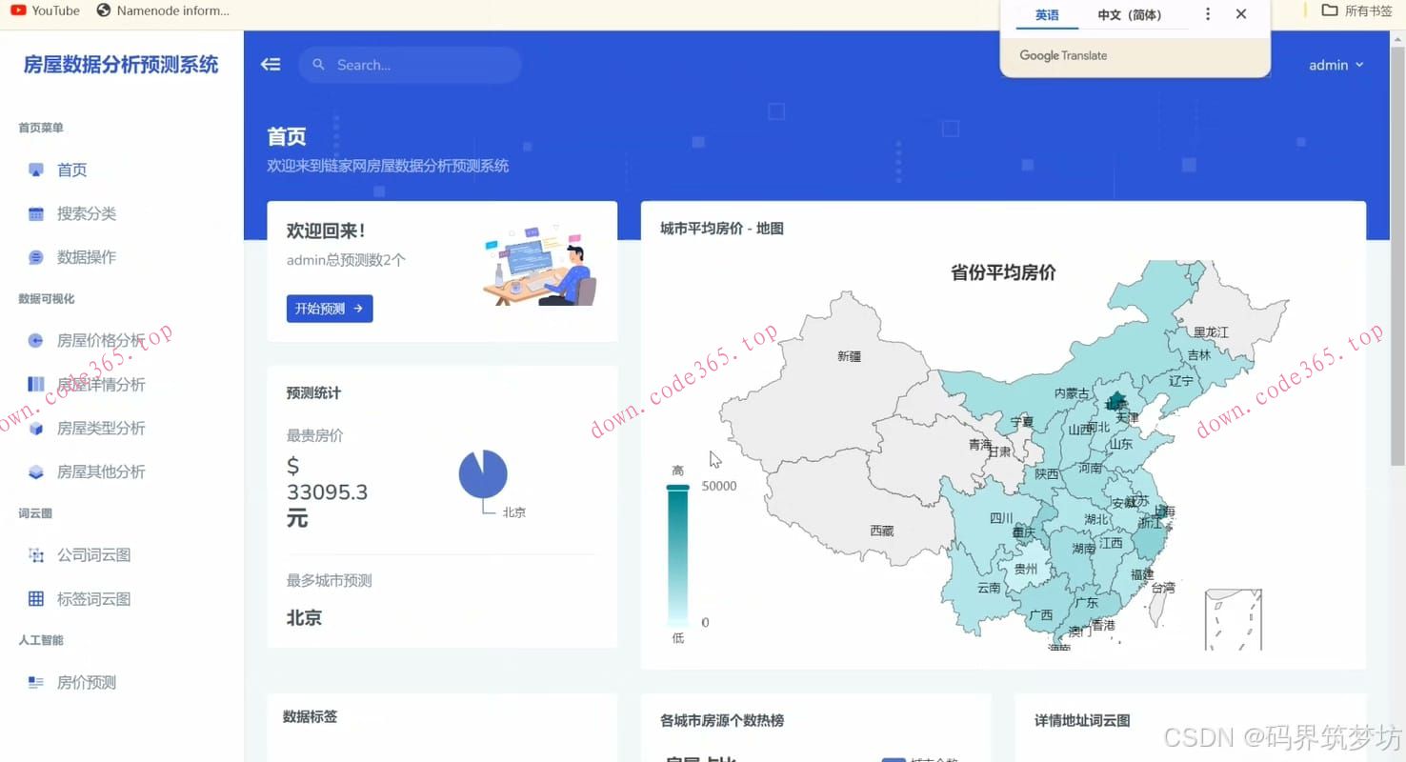Screen dimensions: 1406x762
Task: Select the 英语 tab in translate popup
Action: (1047, 15)
